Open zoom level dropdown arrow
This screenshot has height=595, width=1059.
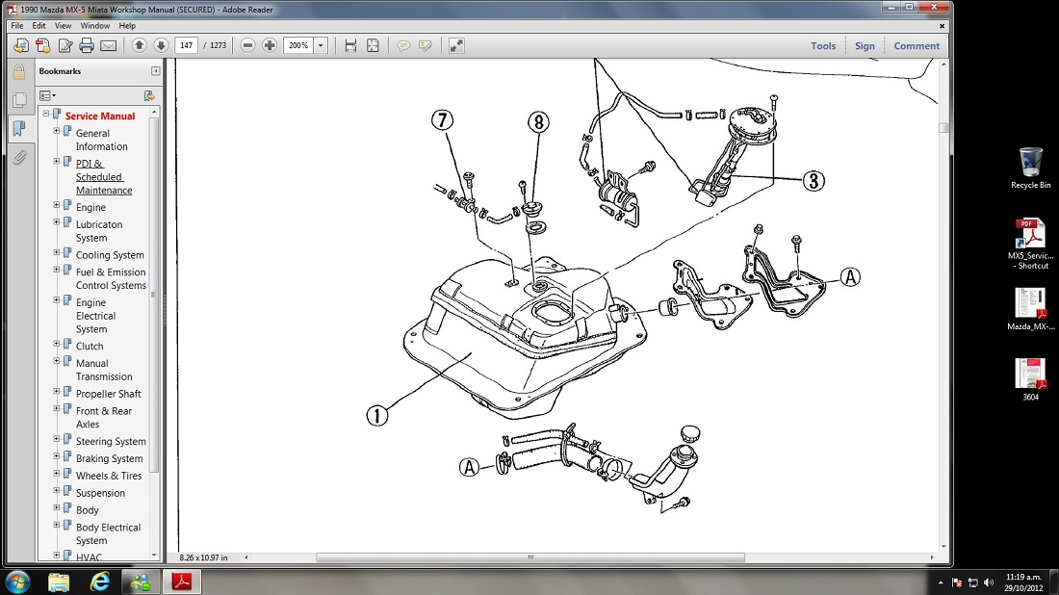321,45
